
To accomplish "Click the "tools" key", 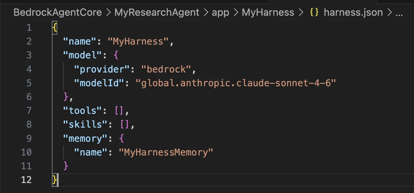I will pyautogui.click(x=83, y=111).
